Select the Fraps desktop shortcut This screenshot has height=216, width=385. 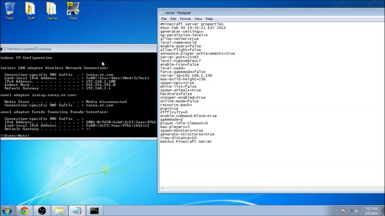(x=73, y=11)
